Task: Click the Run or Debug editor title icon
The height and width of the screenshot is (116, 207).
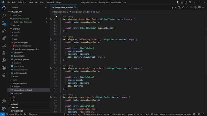Action: click(173, 7)
